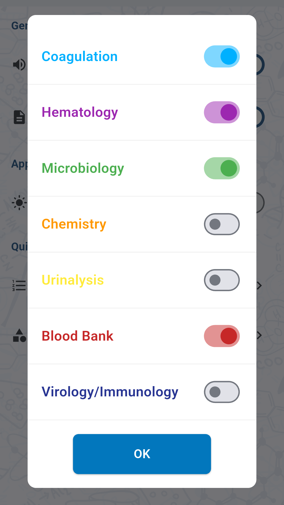Turn off the Hematology switch

coord(222,112)
